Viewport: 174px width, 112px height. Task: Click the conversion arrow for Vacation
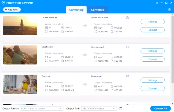point(85,55)
